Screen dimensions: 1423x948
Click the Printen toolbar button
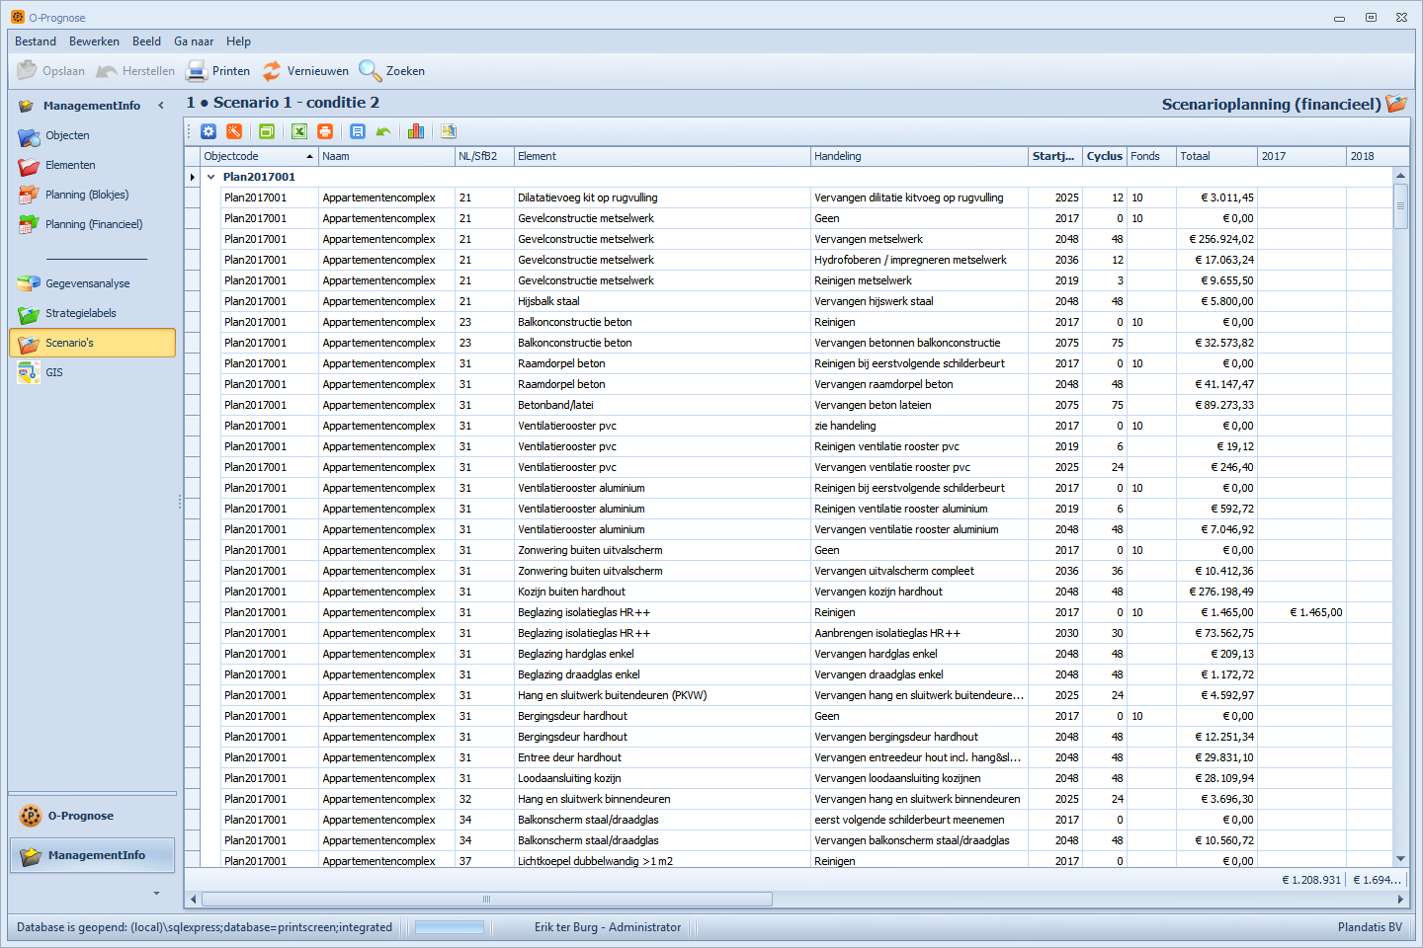tap(218, 71)
